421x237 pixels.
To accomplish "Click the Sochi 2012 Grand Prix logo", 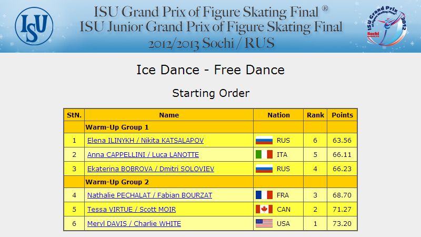I will point(387,26).
